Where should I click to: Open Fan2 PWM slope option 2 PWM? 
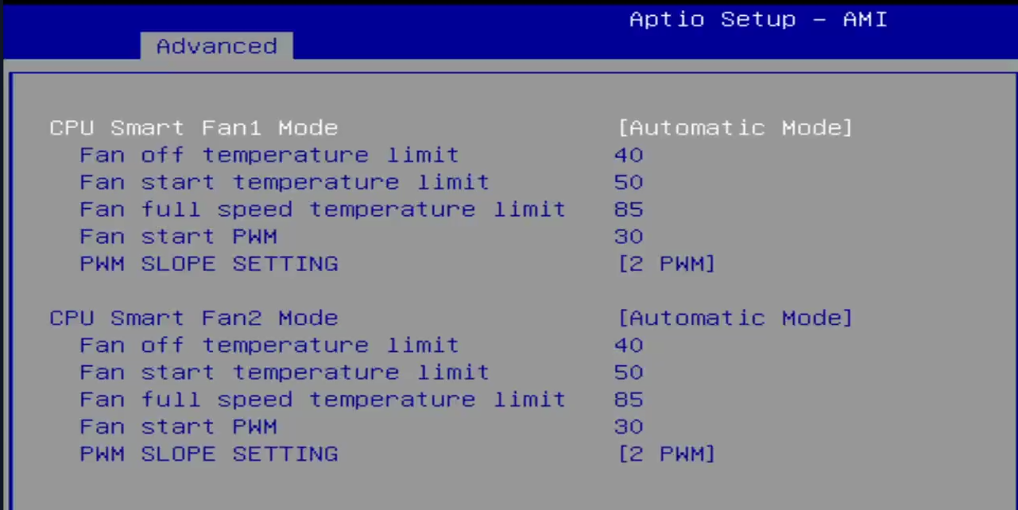click(667, 454)
